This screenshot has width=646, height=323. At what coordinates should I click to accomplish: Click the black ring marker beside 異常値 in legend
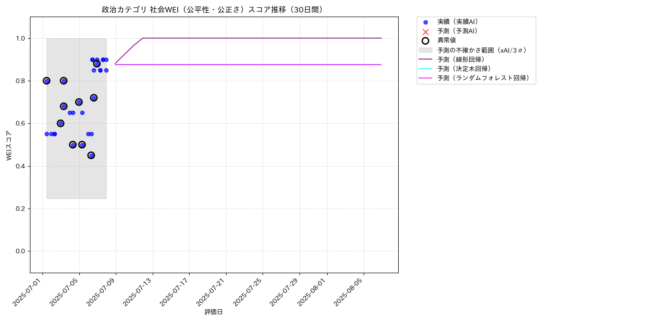tap(425, 41)
